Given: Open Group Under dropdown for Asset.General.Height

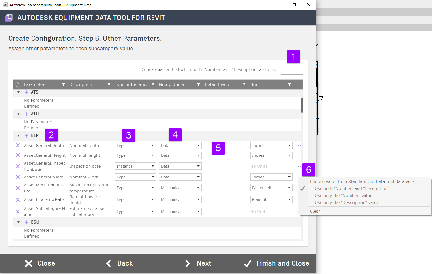Looking at the screenshot, I should pos(180,155).
